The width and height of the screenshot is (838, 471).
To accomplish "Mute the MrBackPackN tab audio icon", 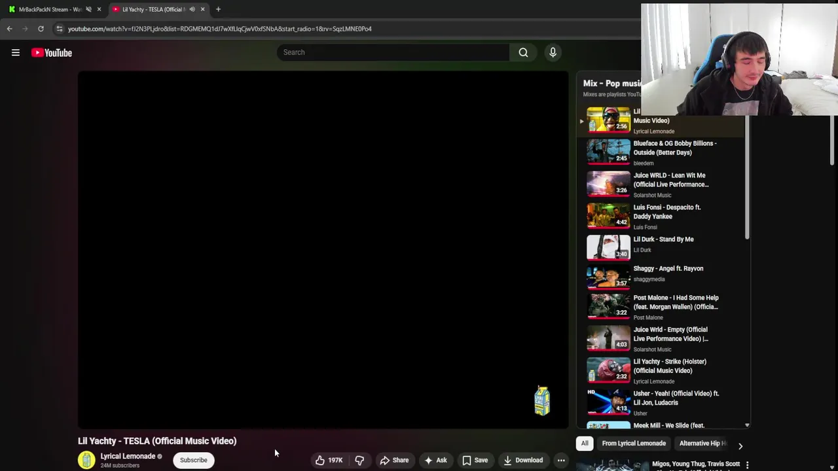I will [x=88, y=9].
